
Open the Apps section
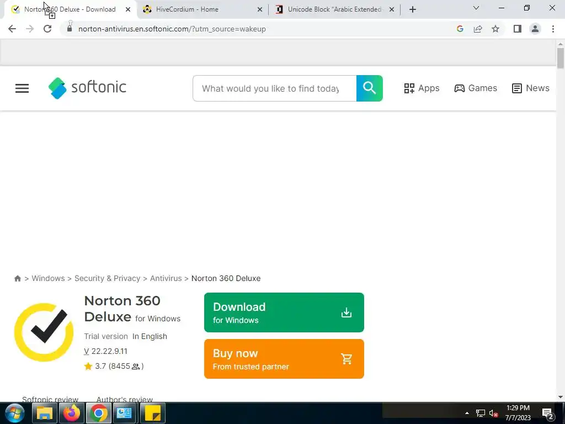[x=422, y=88]
